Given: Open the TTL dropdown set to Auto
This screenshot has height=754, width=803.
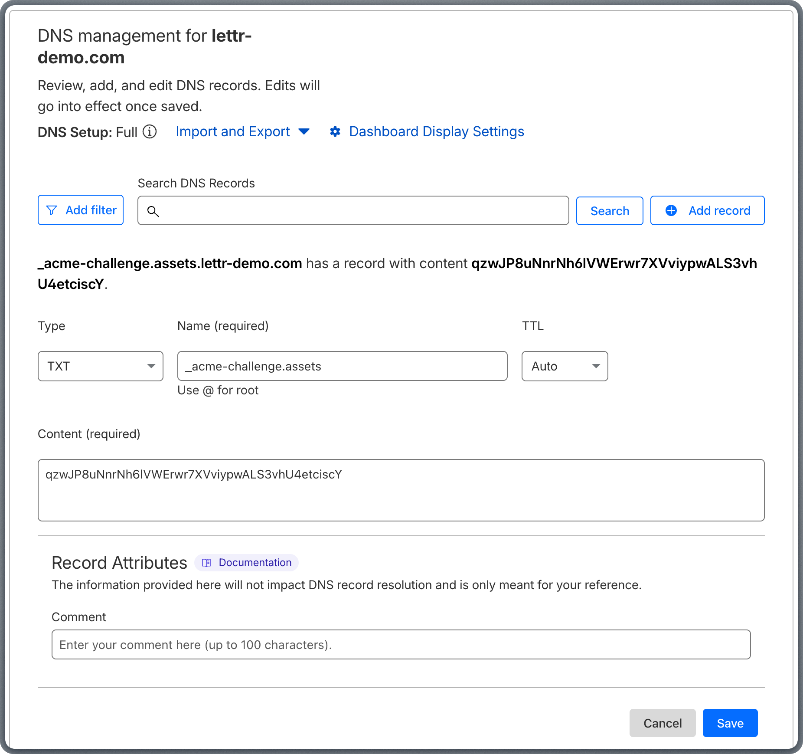Looking at the screenshot, I should [x=565, y=366].
